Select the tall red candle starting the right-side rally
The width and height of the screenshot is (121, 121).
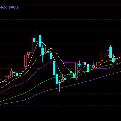tap(99, 57)
